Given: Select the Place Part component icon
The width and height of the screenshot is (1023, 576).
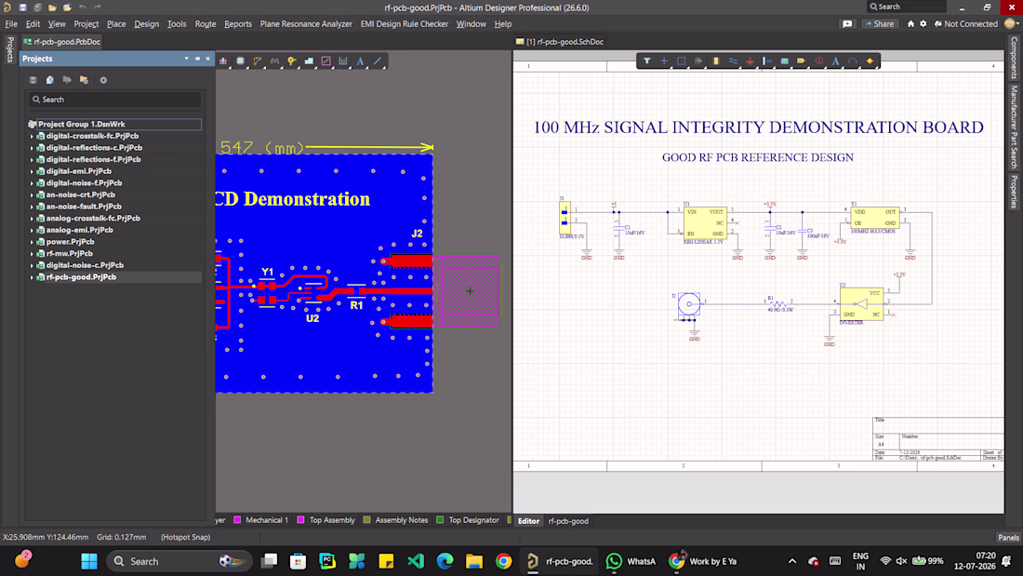Looking at the screenshot, I should (x=716, y=60).
